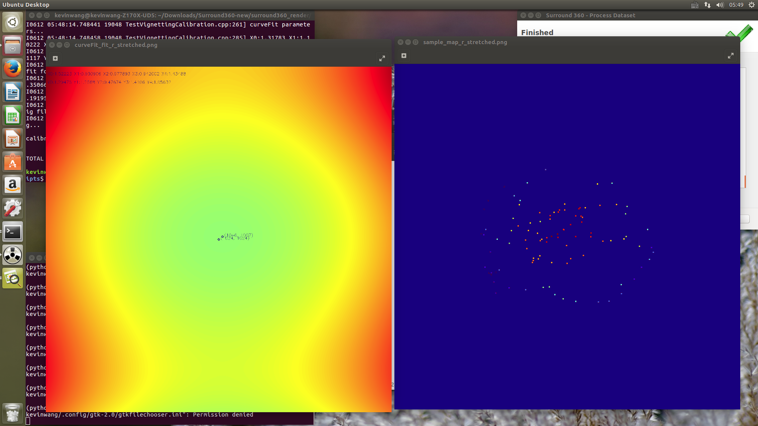This screenshot has width=758, height=426.
Task: Open LibreOffice Calc from the launcher
Action: tap(12, 115)
